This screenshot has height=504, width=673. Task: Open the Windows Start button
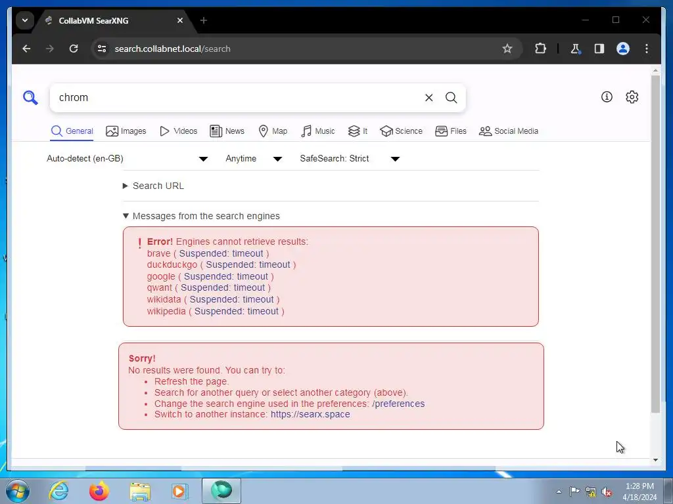pyautogui.click(x=18, y=491)
